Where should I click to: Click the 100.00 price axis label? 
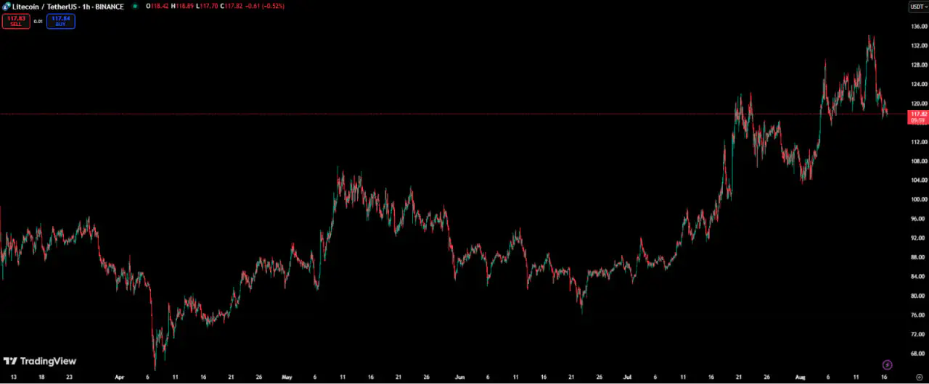919,199
